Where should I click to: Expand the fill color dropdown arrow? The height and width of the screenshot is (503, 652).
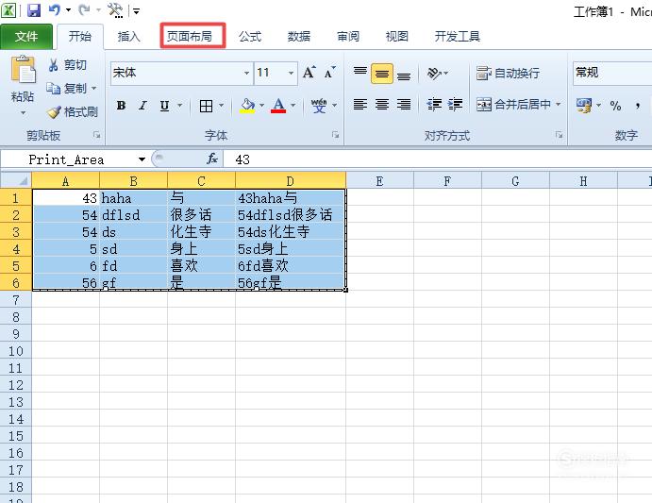click(x=261, y=106)
